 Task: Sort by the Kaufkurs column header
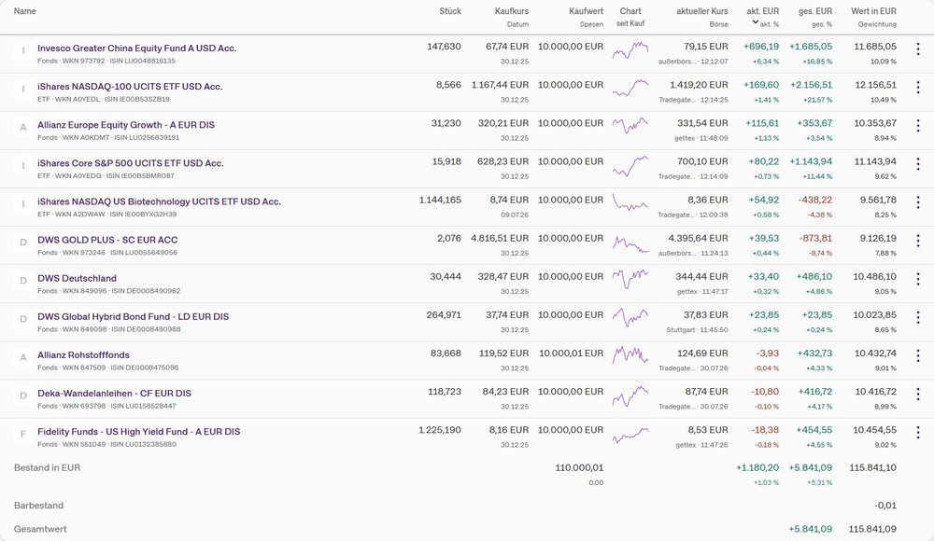pos(512,11)
